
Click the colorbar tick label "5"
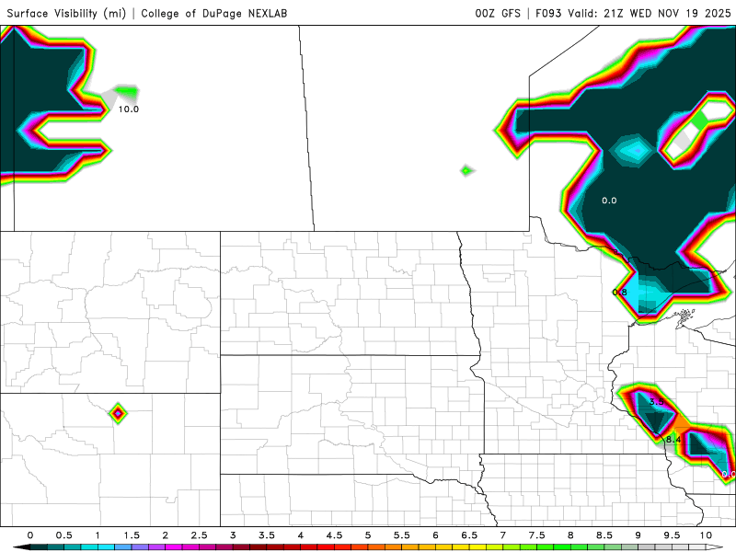point(368,535)
